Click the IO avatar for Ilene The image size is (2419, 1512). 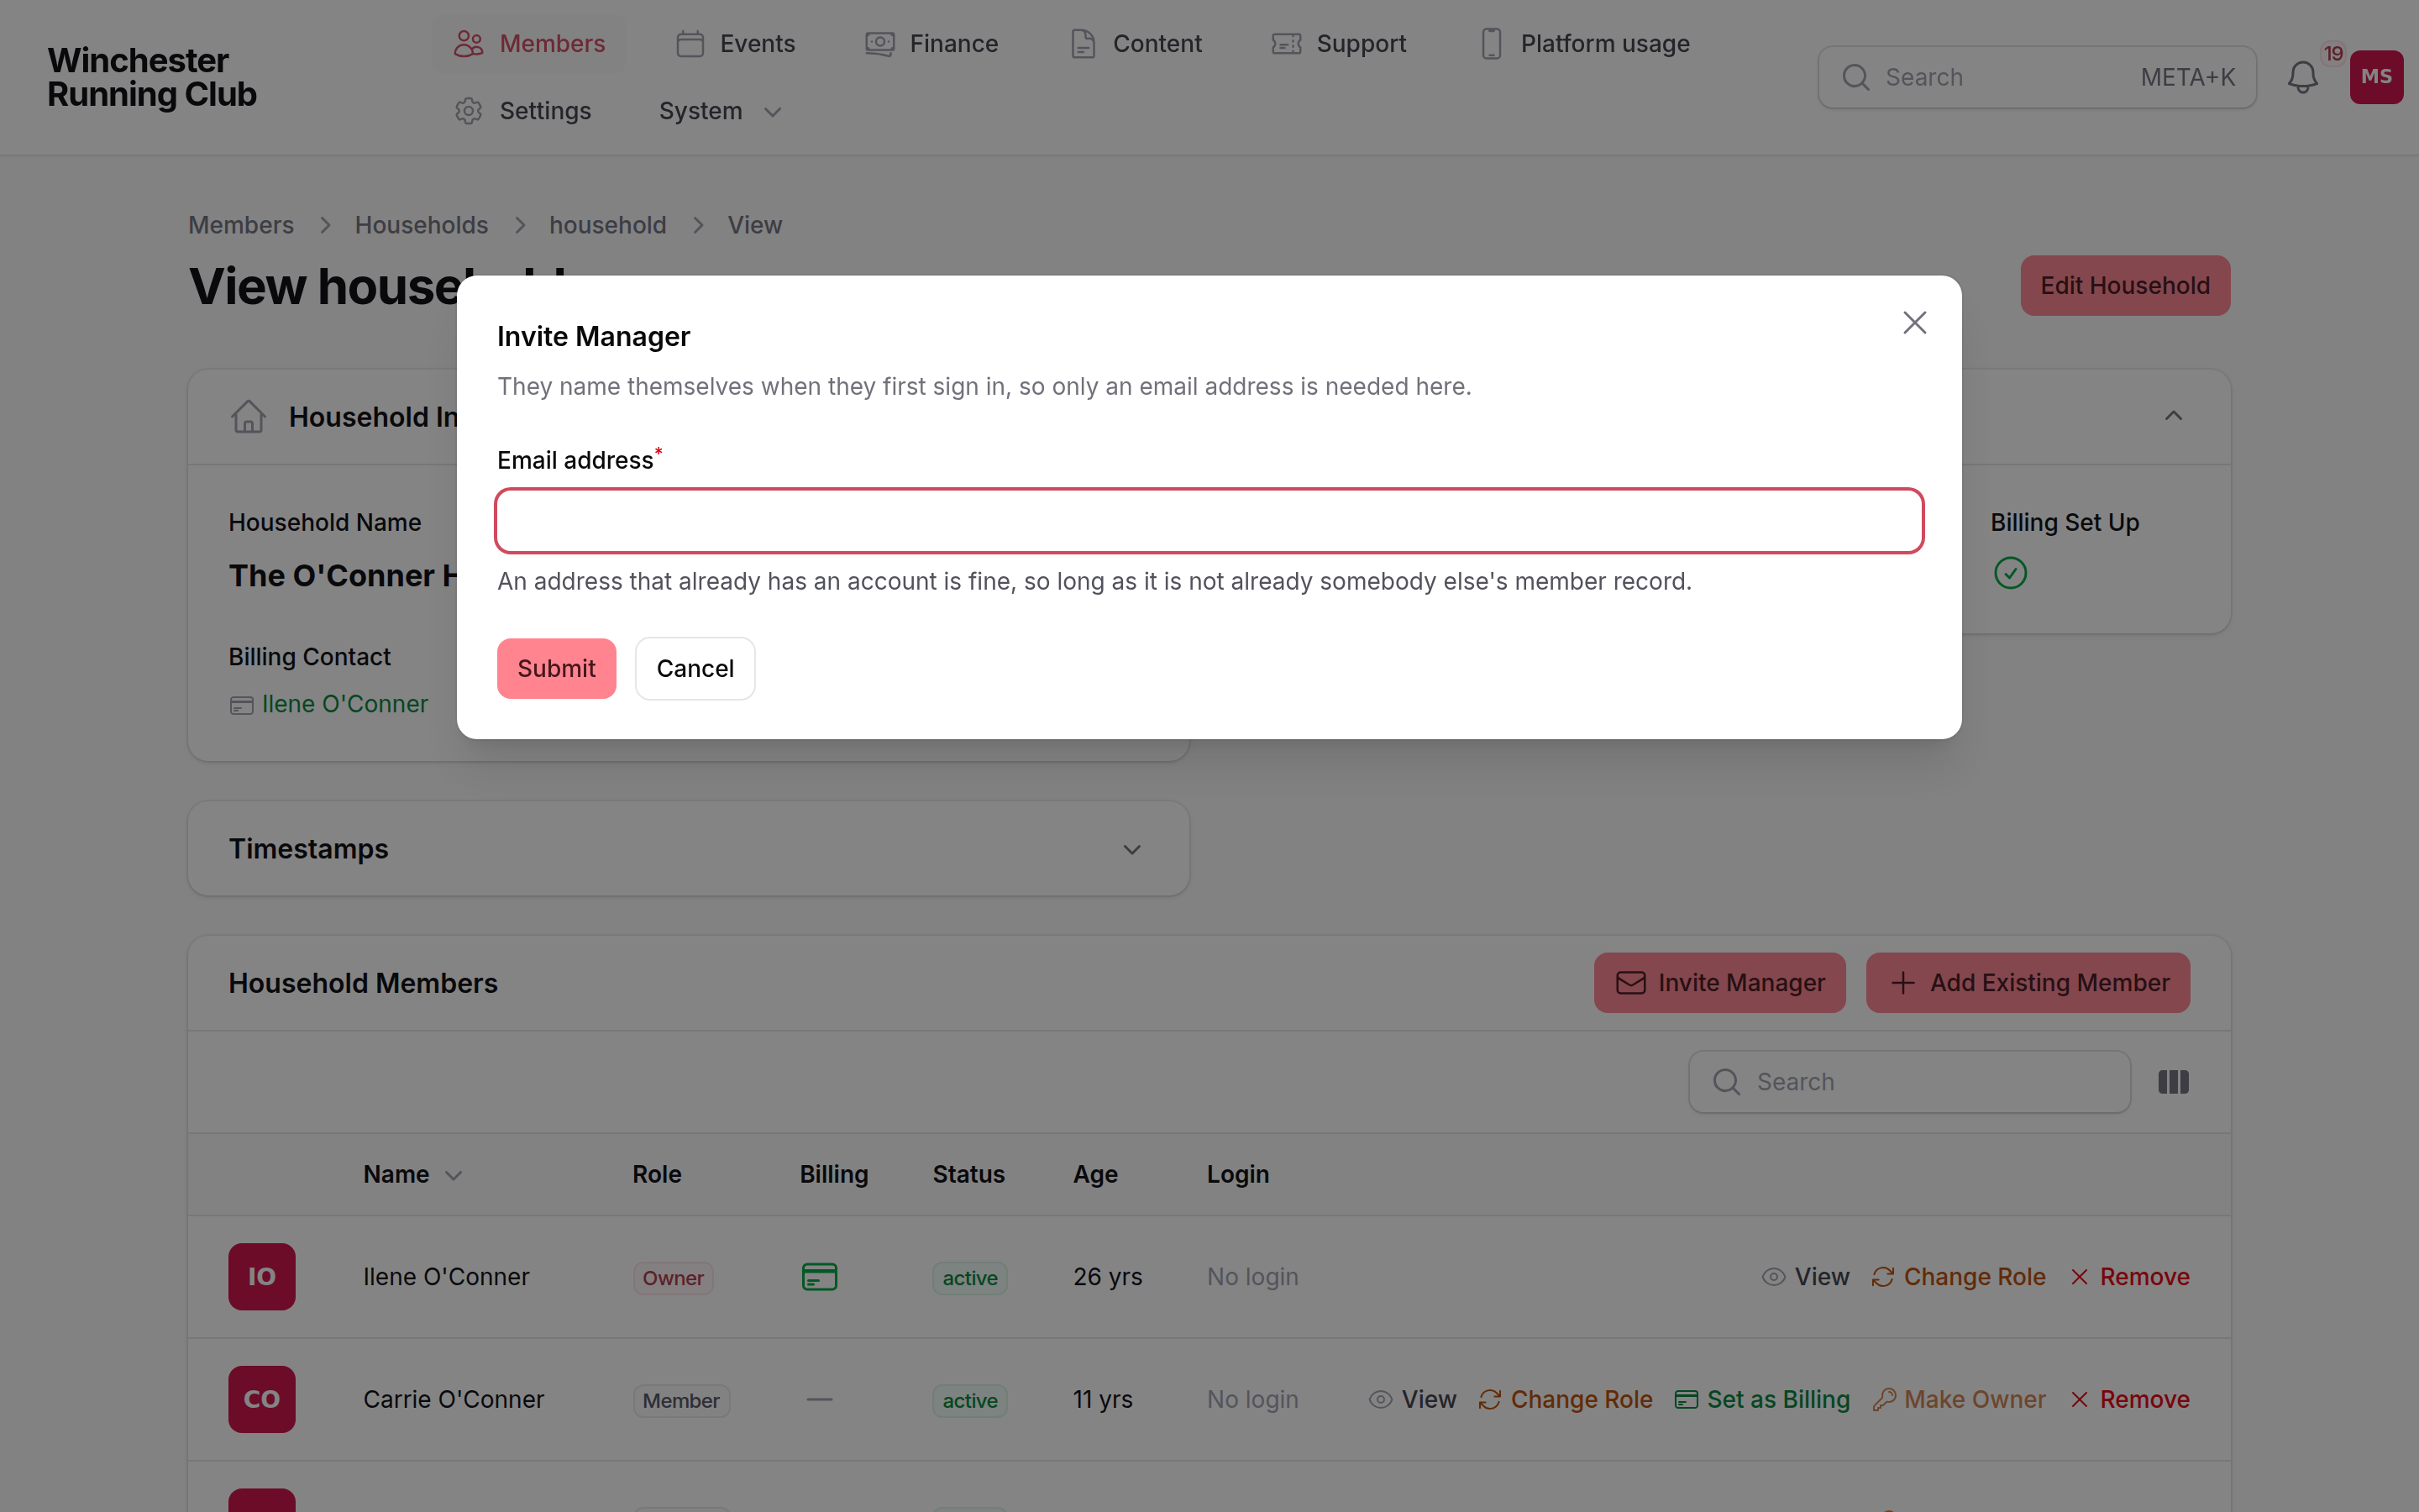tap(262, 1277)
